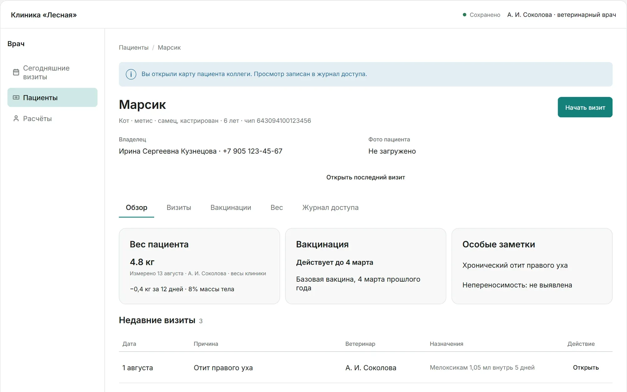Go to Расчёты in the sidebar
Screen dimensions: 627x392
point(52,119)
